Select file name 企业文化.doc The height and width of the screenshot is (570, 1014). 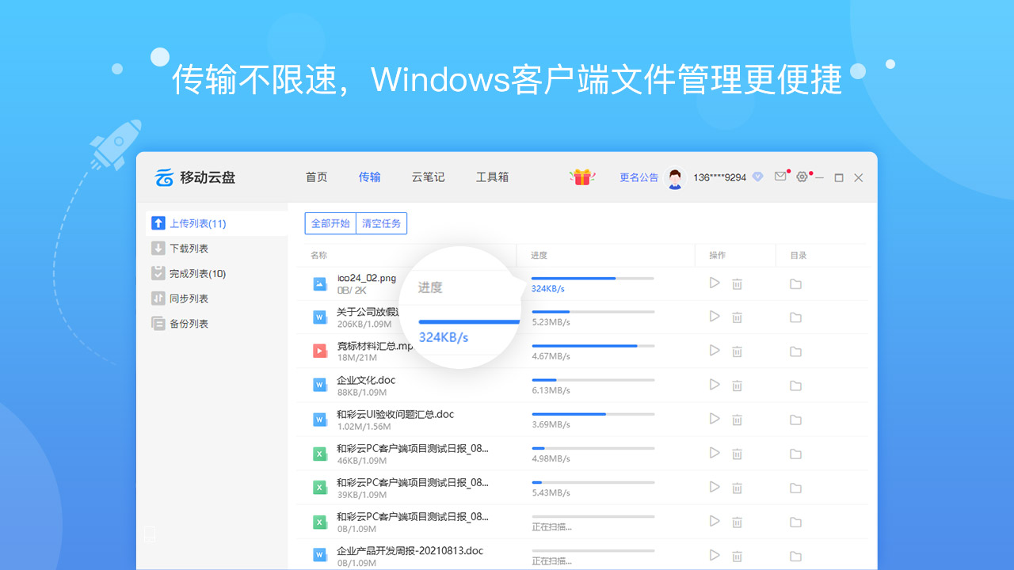pyautogui.click(x=366, y=380)
